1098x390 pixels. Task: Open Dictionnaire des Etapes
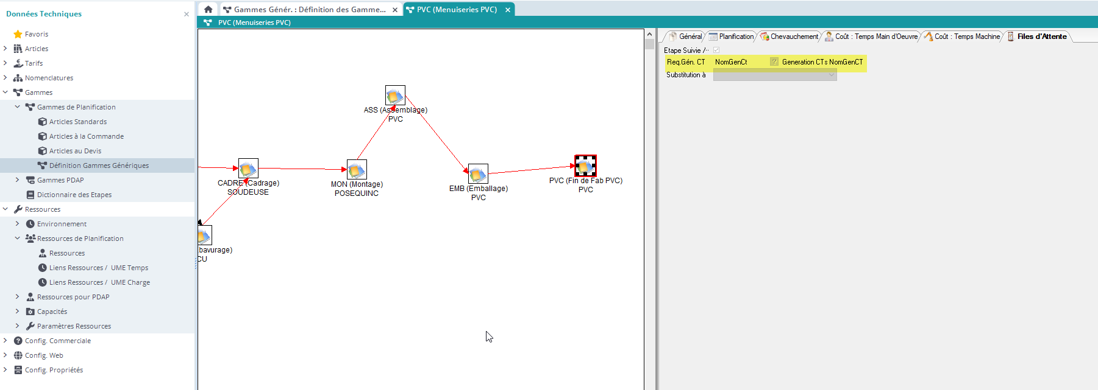(x=74, y=195)
